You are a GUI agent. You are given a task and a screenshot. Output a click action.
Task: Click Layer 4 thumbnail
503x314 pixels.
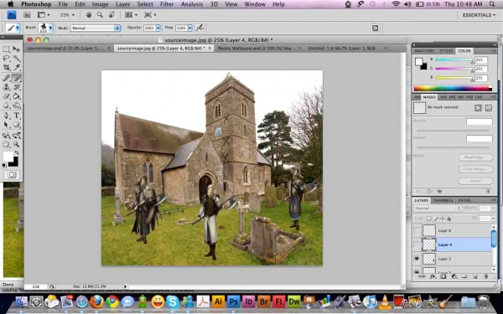(429, 245)
